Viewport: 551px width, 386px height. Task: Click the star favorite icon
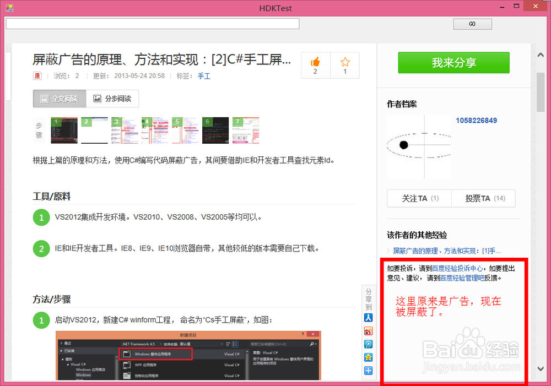(345, 62)
